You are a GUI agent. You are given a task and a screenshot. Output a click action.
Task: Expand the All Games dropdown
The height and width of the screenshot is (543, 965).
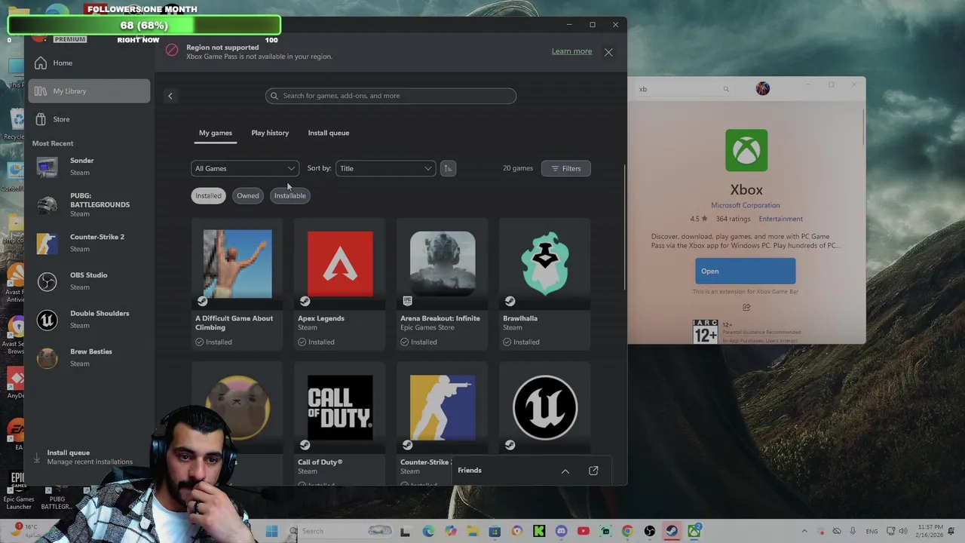click(245, 168)
